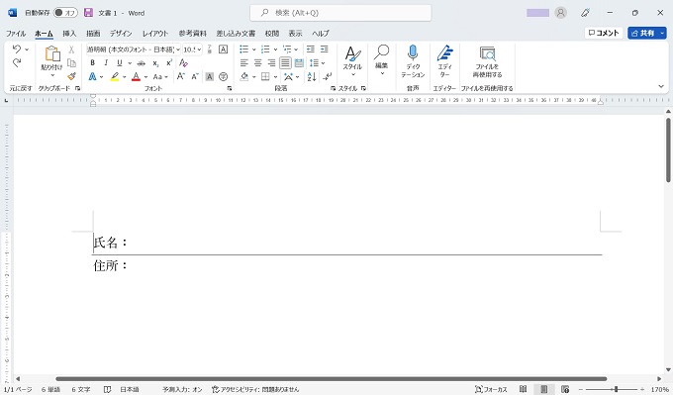Select the Format Painter brush
The image size is (673, 395).
click(x=71, y=76)
